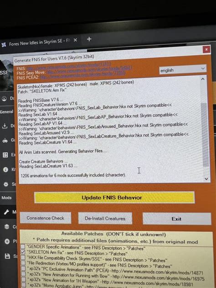The height and width of the screenshot is (288, 216).
Task: Open the Dashboard gauge icon in sidebar
Action: click(5, 99)
